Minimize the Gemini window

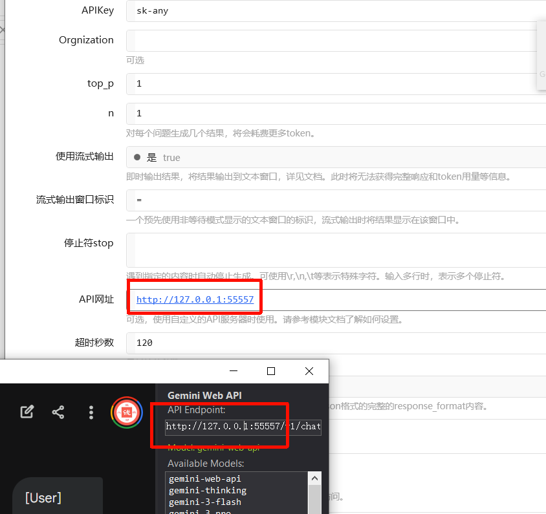click(x=234, y=371)
